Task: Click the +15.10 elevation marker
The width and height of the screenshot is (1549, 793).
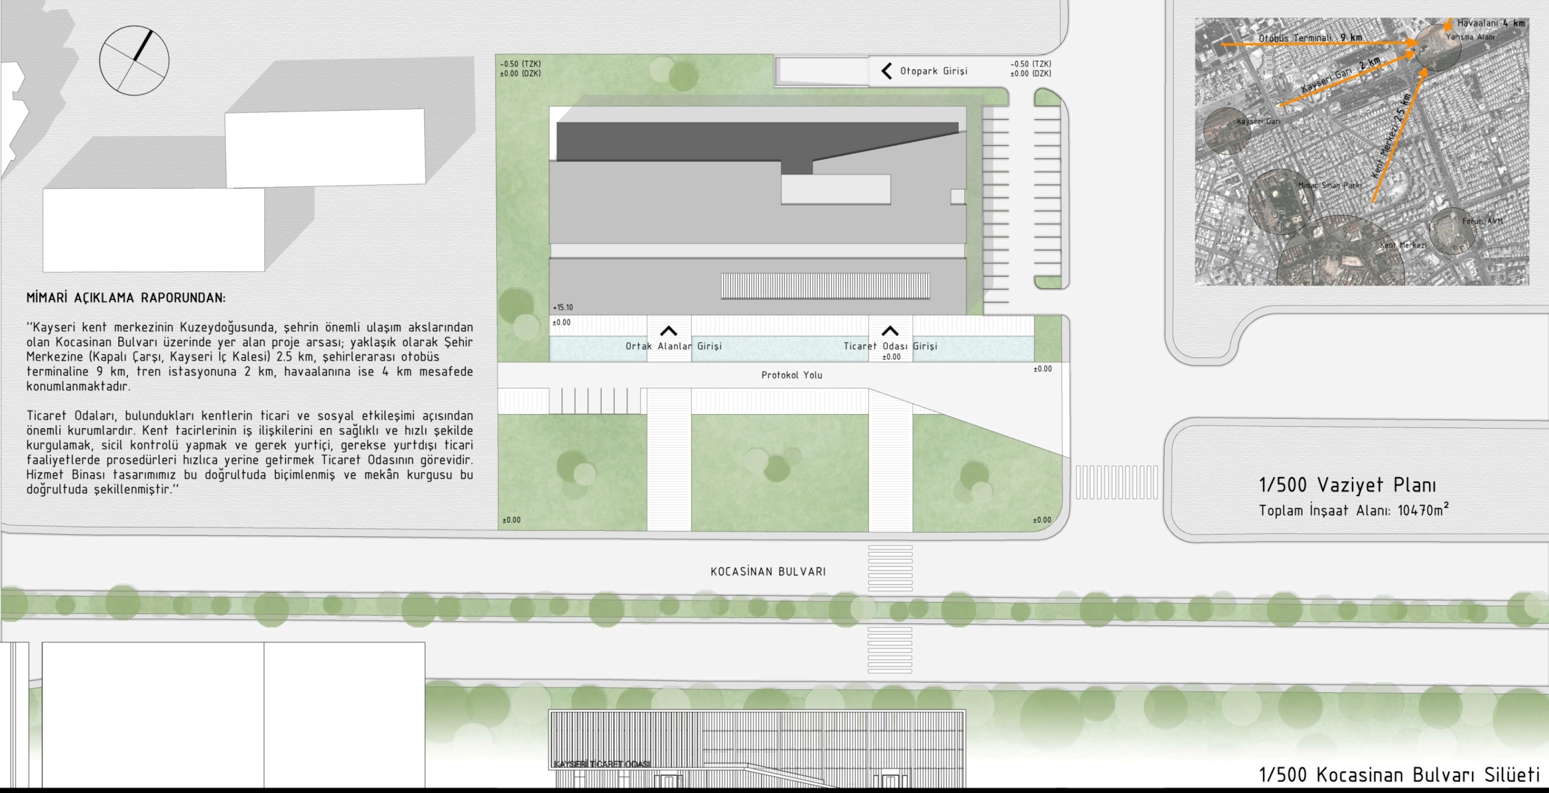Action: 563,307
